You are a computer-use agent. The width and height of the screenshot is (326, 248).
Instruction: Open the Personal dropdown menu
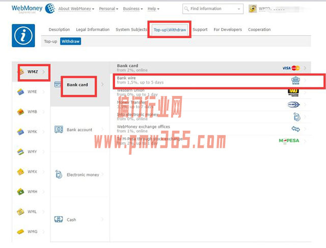[x=108, y=9]
